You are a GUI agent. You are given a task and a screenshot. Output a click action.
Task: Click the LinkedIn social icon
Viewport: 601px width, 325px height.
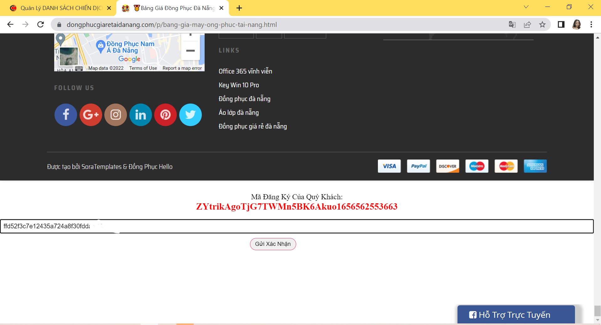pyautogui.click(x=140, y=115)
